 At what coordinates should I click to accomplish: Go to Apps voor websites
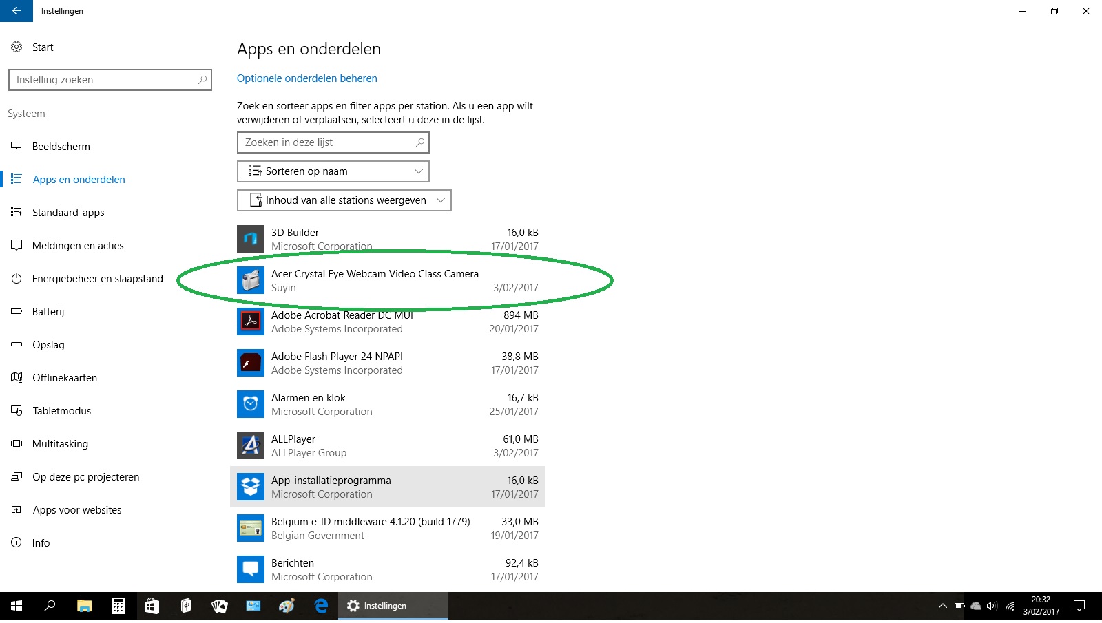point(77,509)
